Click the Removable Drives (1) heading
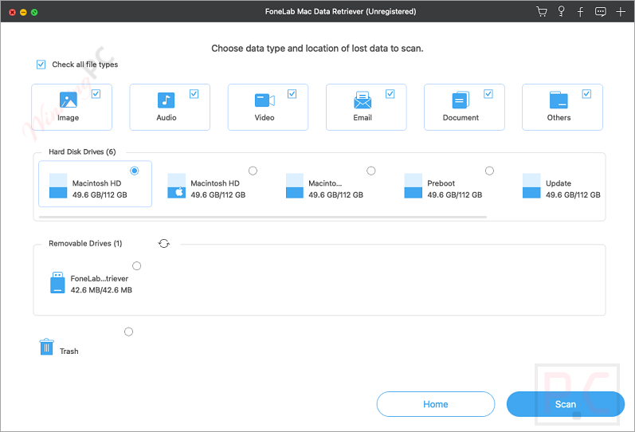Image resolution: width=635 pixels, height=432 pixels. [85, 243]
